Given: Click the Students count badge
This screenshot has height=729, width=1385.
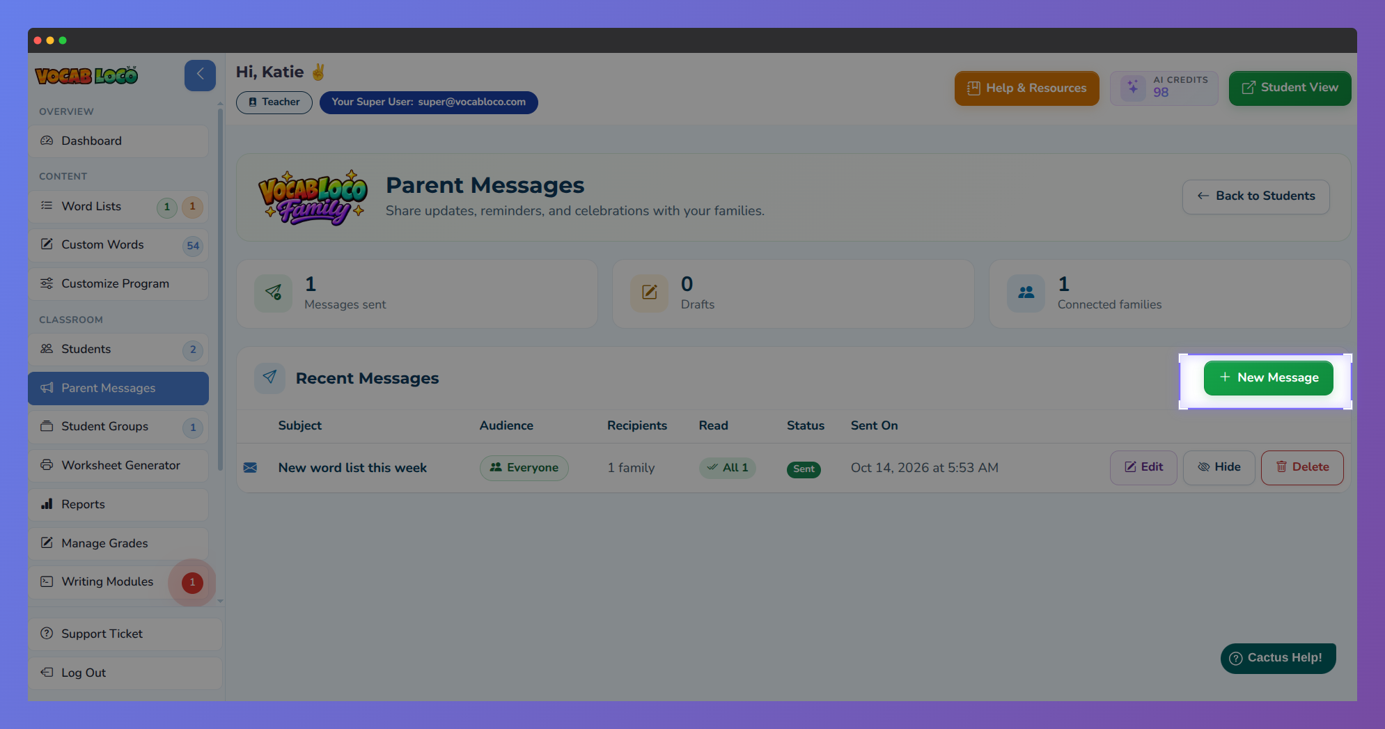Looking at the screenshot, I should pyautogui.click(x=193, y=350).
